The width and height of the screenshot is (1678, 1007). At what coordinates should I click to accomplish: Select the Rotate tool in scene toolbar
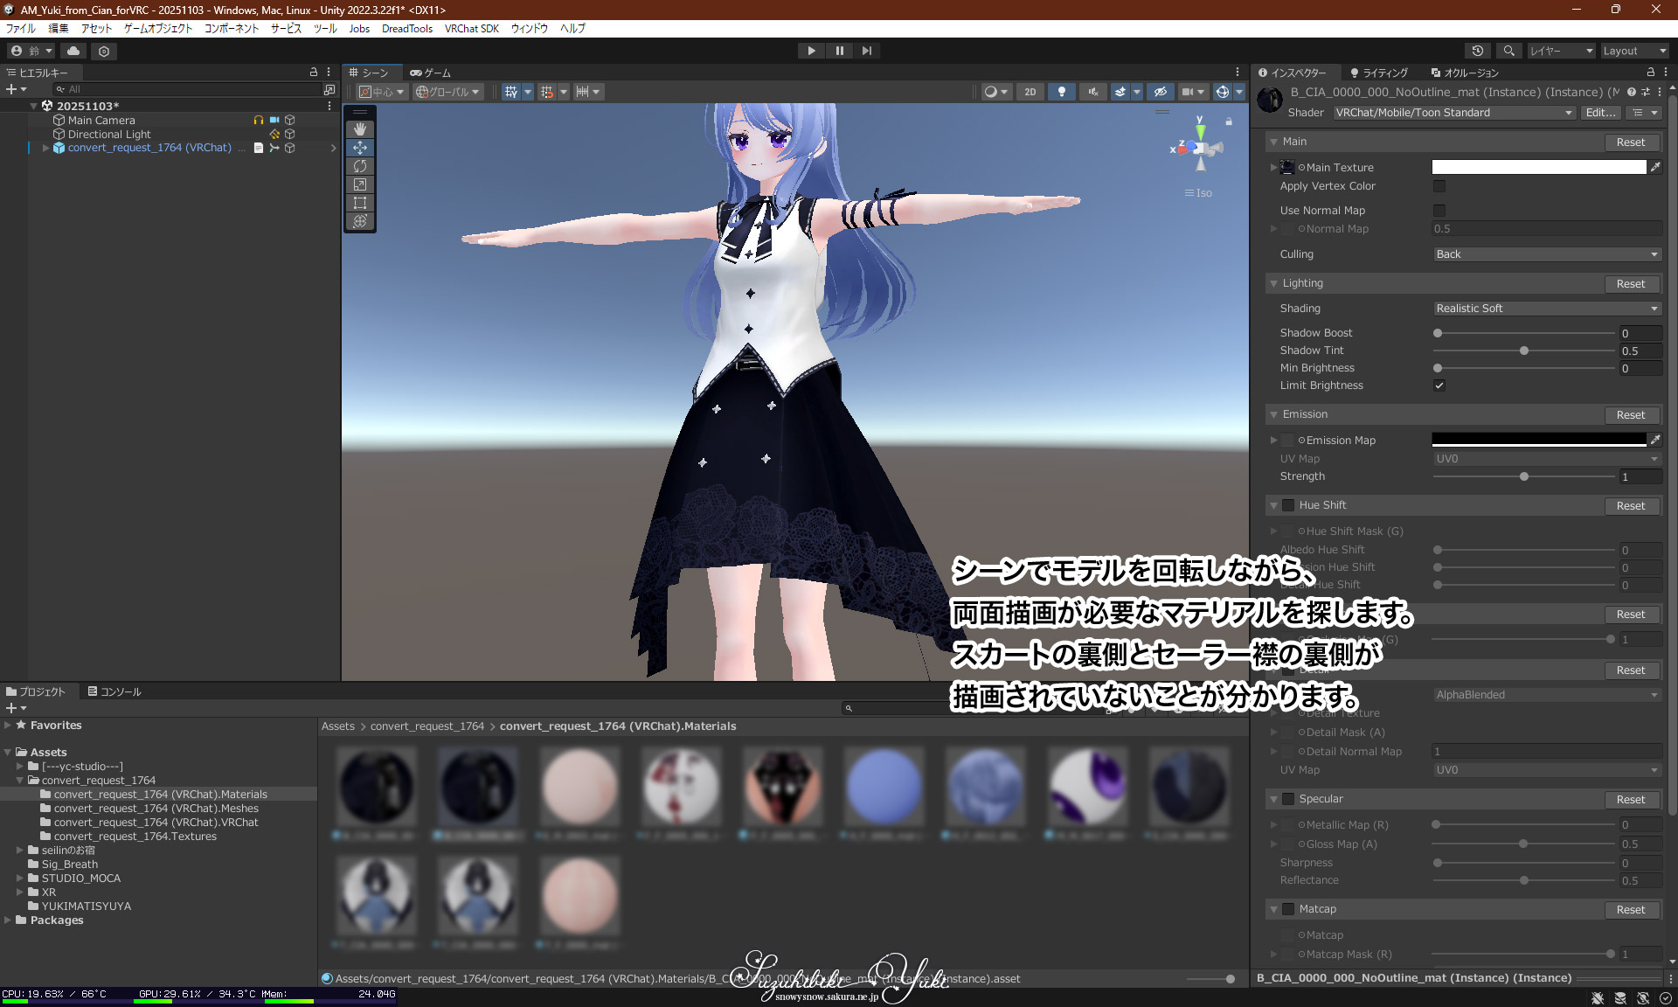[x=360, y=166]
